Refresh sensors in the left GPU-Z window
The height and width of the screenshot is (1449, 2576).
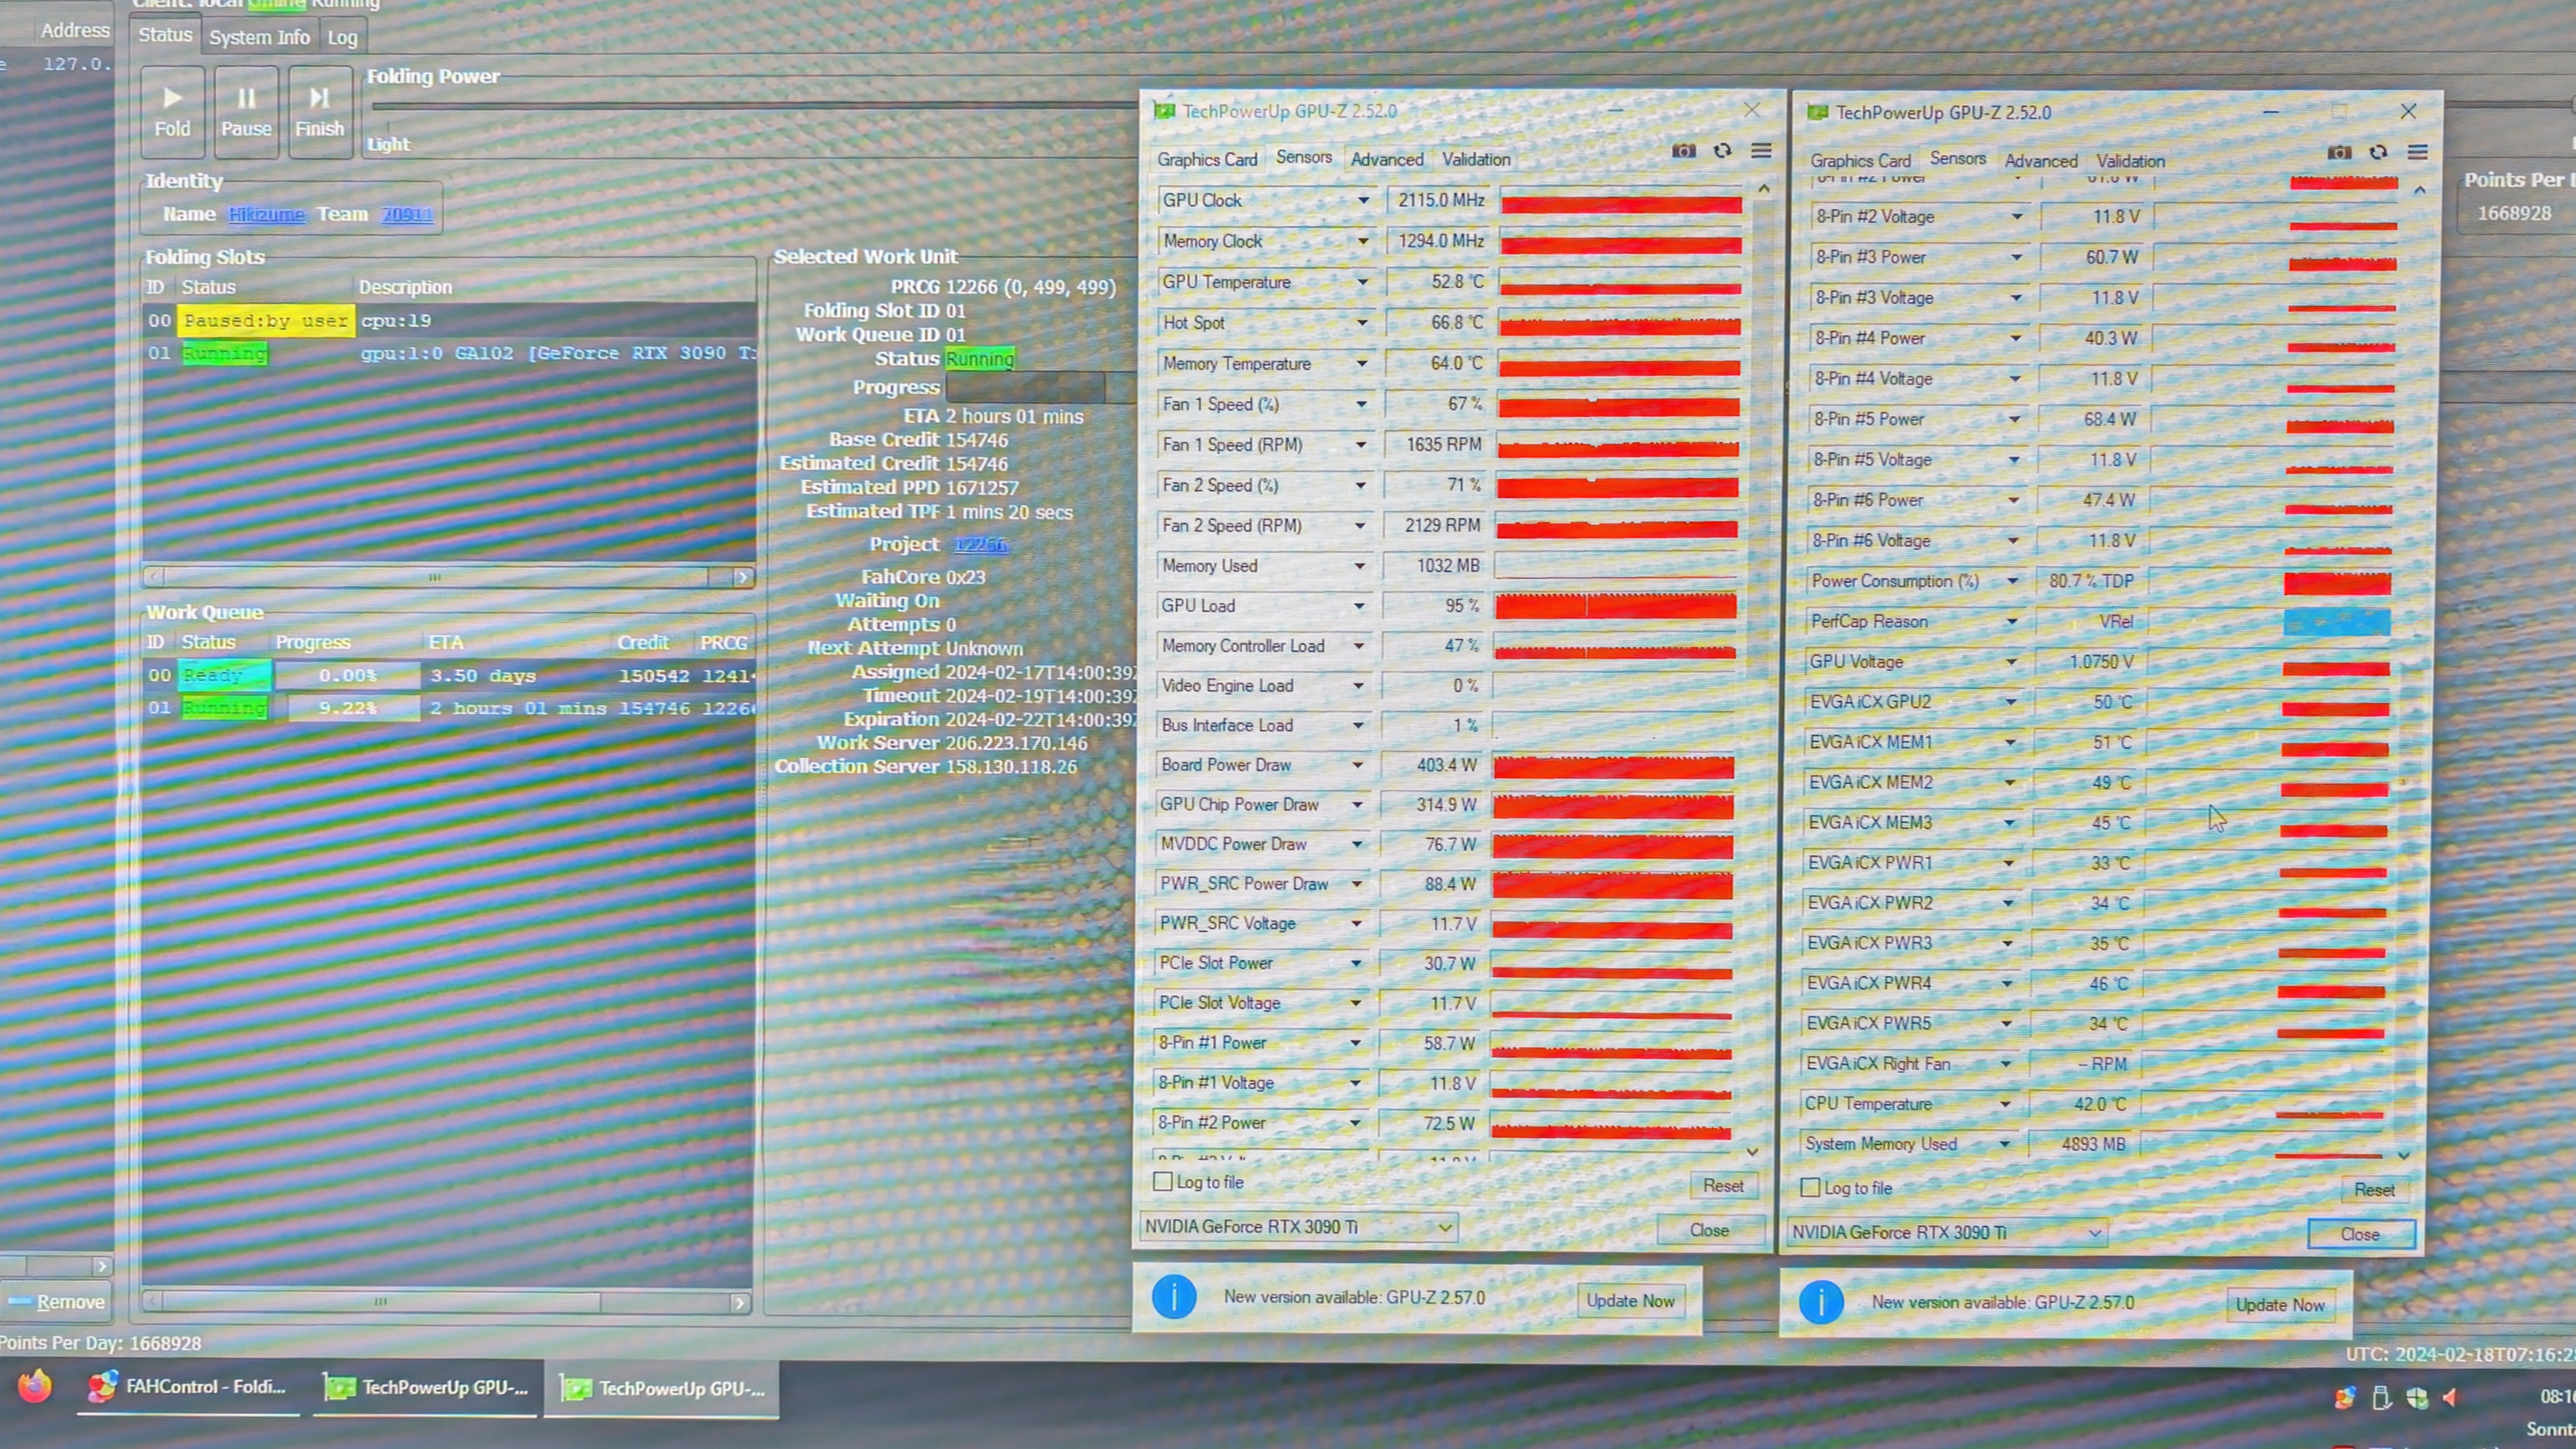coord(1722,151)
